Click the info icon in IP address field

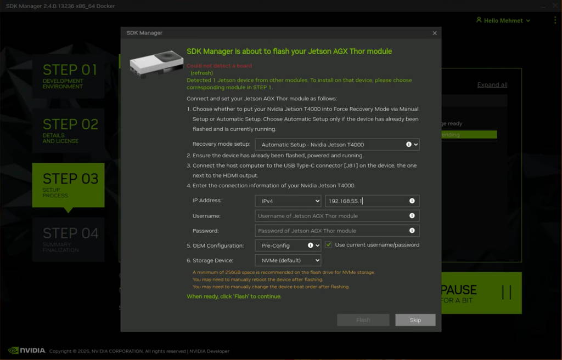tap(412, 201)
